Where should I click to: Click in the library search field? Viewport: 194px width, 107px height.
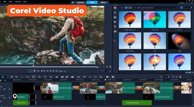pyautogui.click(x=156, y=8)
